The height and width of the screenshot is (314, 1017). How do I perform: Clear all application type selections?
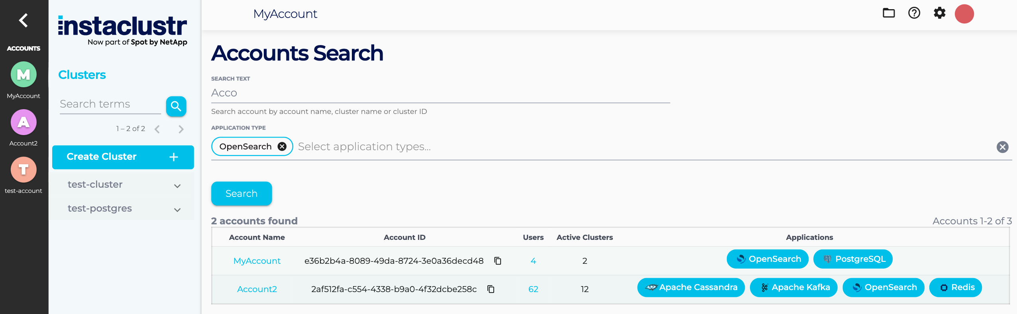pyautogui.click(x=1002, y=147)
